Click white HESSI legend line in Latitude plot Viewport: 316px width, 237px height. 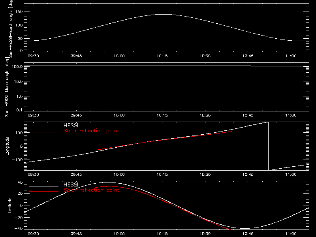pyautogui.click(x=44, y=186)
